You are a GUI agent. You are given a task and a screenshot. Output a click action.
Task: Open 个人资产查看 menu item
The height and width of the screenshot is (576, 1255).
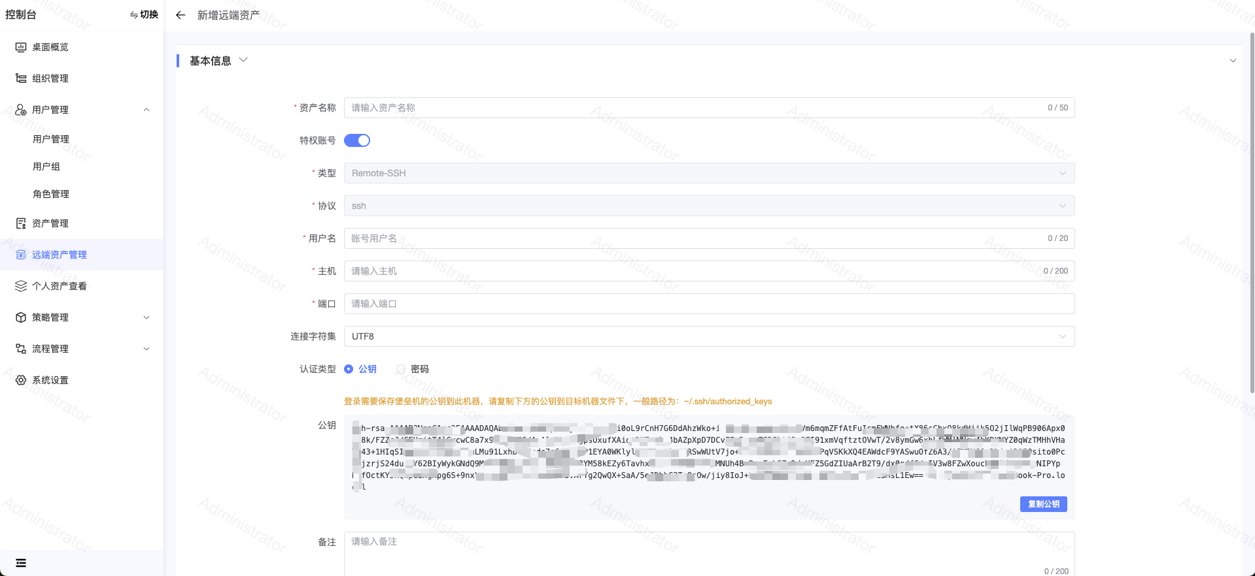click(82, 286)
